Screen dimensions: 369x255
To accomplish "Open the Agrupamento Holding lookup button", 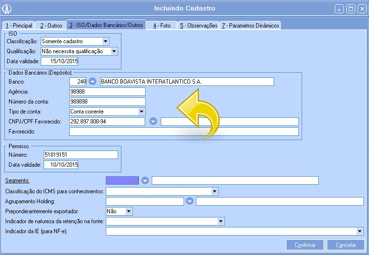I will point(190,201).
